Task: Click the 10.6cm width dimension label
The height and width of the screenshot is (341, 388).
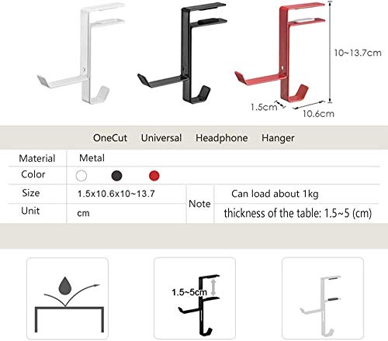Action: tap(318, 114)
